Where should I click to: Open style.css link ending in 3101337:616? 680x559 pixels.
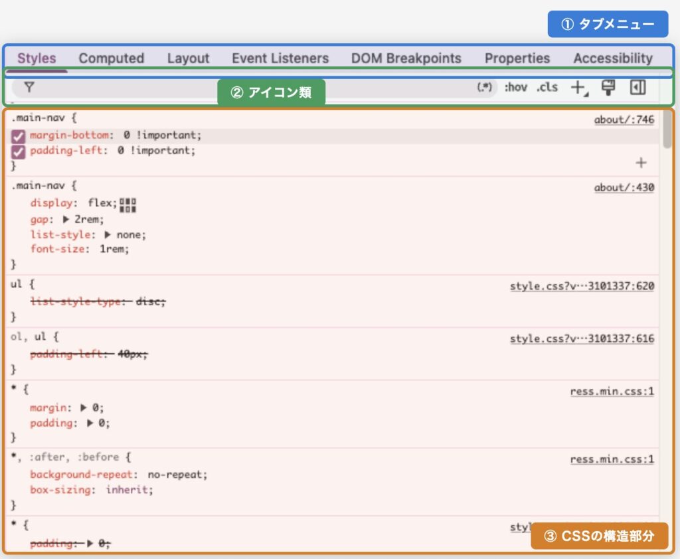coord(582,339)
